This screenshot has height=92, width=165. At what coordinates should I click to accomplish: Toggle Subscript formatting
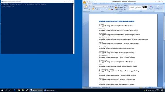(x=102, y=9)
